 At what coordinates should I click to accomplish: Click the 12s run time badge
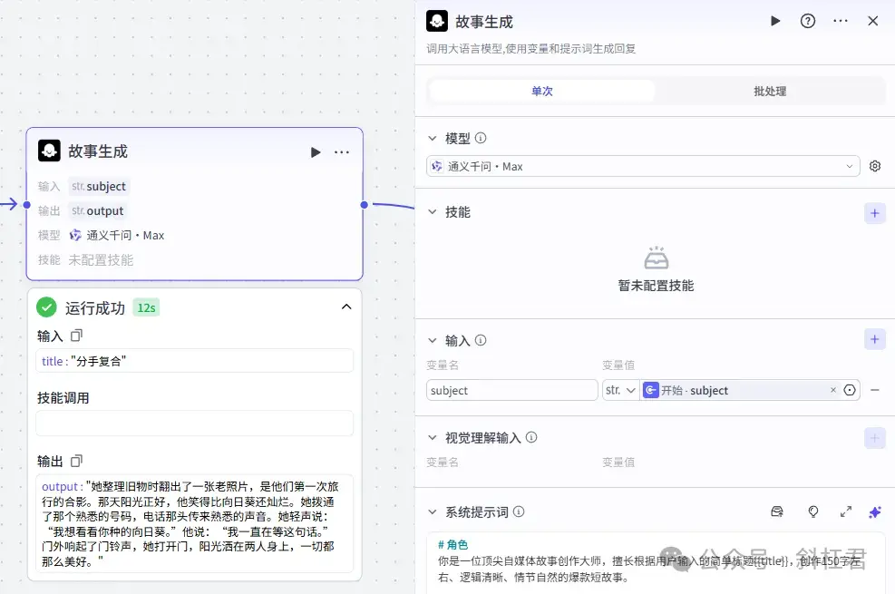[146, 308]
